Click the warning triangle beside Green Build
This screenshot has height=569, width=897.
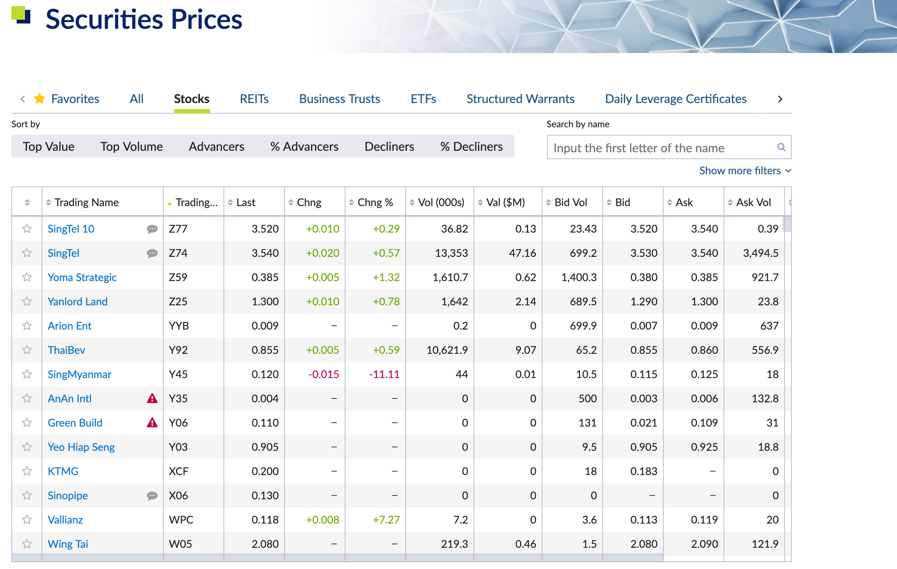pyautogui.click(x=152, y=423)
